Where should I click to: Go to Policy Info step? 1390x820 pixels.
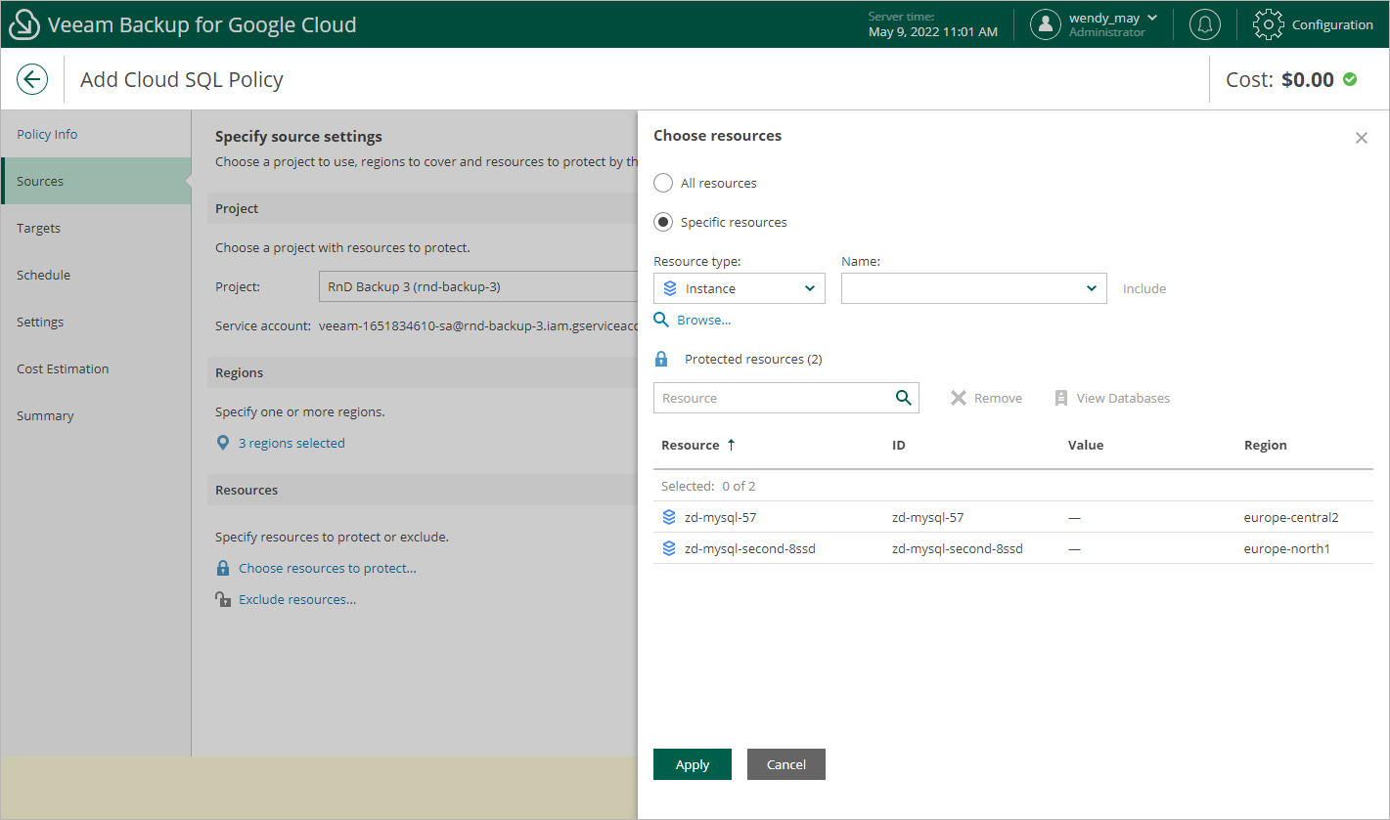(x=47, y=134)
